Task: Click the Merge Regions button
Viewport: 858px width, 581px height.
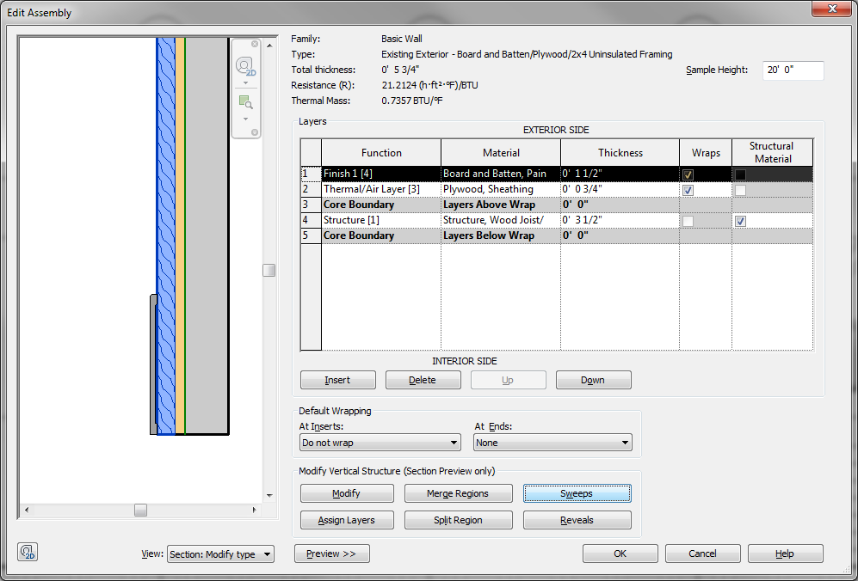Action: 458,493
